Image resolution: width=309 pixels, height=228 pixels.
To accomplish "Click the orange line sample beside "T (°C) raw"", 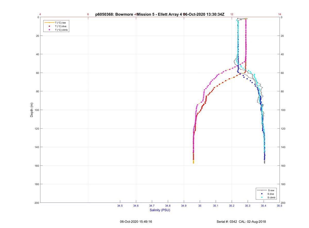I will pos(49,23).
